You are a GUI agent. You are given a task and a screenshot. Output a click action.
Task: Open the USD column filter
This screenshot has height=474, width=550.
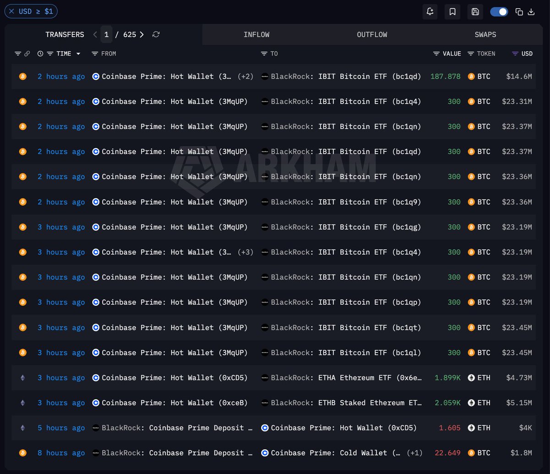pyautogui.click(x=515, y=54)
